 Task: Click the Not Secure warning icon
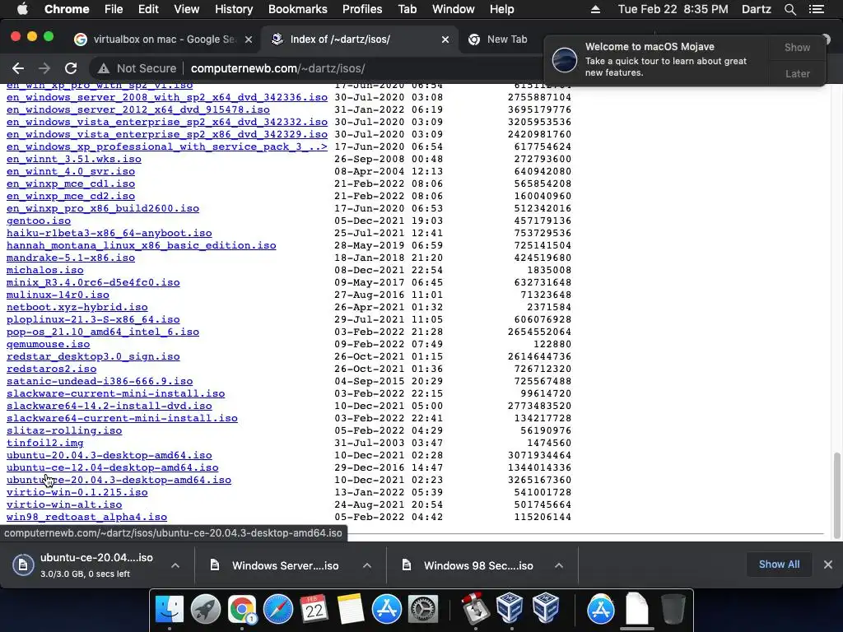point(103,68)
